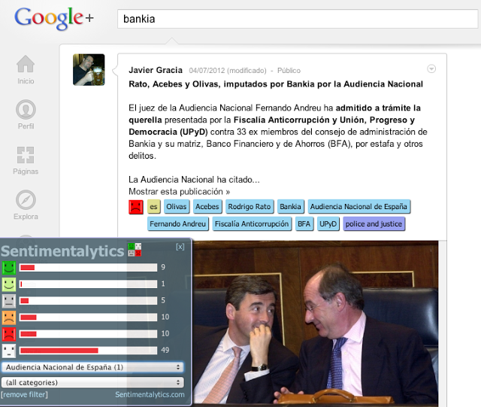Open the Audiencia Nacional de España entity dropdown
Image resolution: width=481 pixels, height=407 pixels.
(92, 367)
